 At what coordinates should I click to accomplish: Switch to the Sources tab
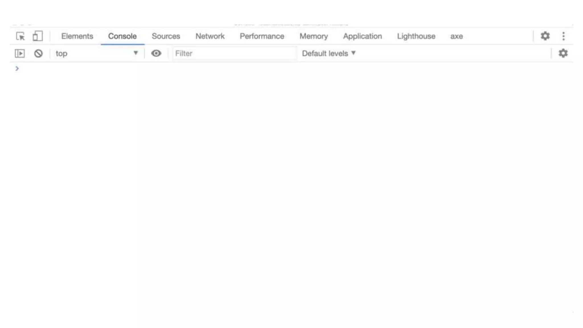pyautogui.click(x=166, y=36)
